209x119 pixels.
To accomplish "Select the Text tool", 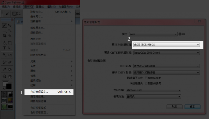I will pos(4,48).
